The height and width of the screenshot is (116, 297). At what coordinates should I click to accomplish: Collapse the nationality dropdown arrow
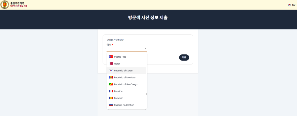pyautogui.click(x=145, y=49)
